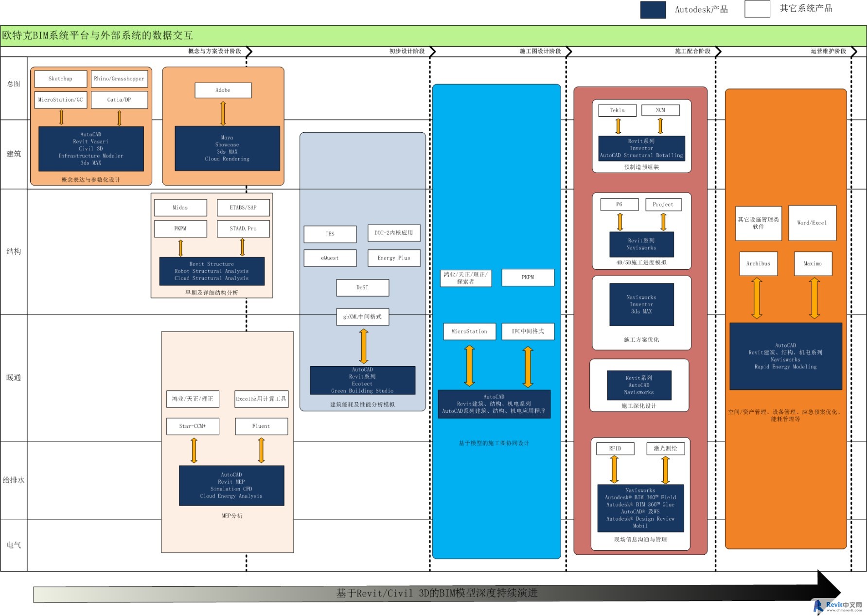
Task: Click the 初步设计阶段 stage header
Action: 407,51
